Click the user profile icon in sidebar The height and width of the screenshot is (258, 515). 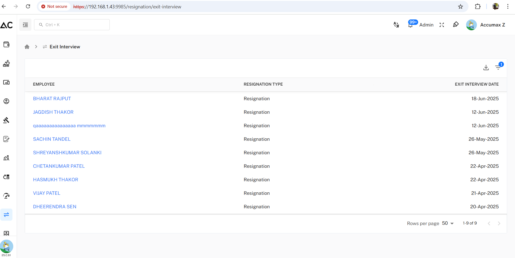(6, 101)
